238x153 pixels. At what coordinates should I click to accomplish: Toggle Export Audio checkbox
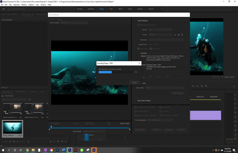point(150,49)
